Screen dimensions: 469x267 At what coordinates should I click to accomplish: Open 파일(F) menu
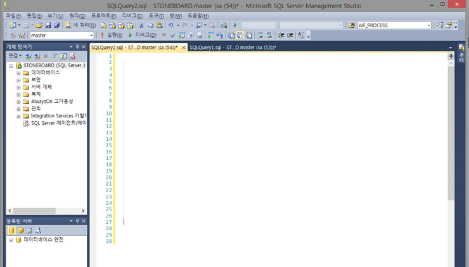pyautogui.click(x=13, y=16)
